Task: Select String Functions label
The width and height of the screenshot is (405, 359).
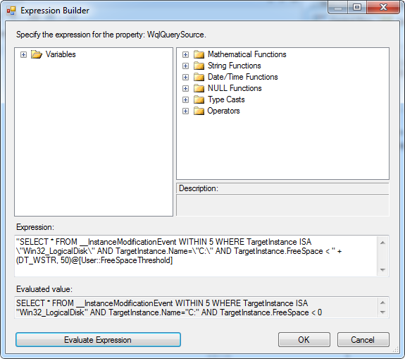Action: coord(235,66)
